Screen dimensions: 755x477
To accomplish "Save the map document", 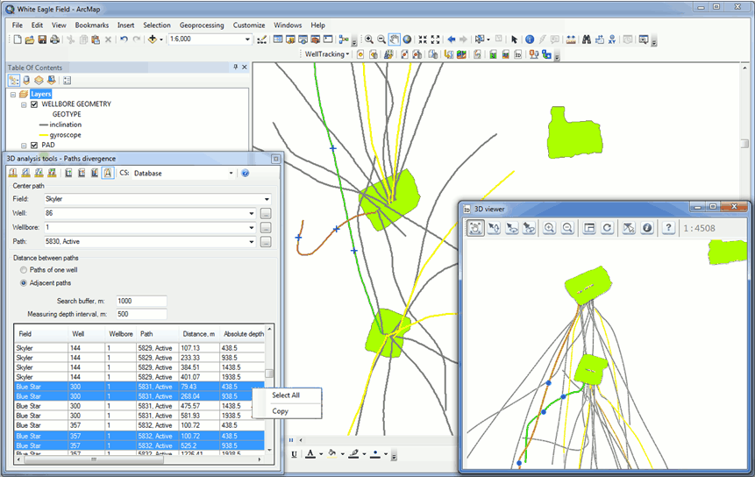I will (x=42, y=39).
